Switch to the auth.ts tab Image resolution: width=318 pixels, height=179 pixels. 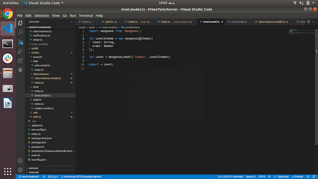point(109,22)
